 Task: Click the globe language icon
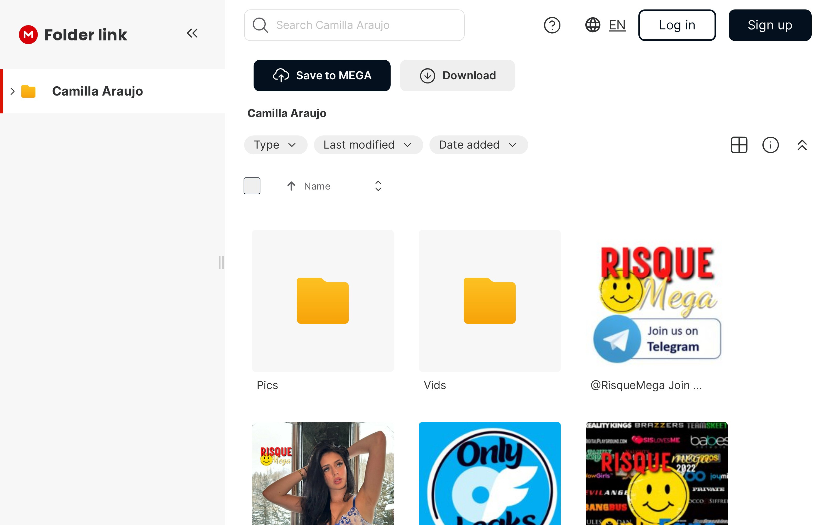coord(592,25)
